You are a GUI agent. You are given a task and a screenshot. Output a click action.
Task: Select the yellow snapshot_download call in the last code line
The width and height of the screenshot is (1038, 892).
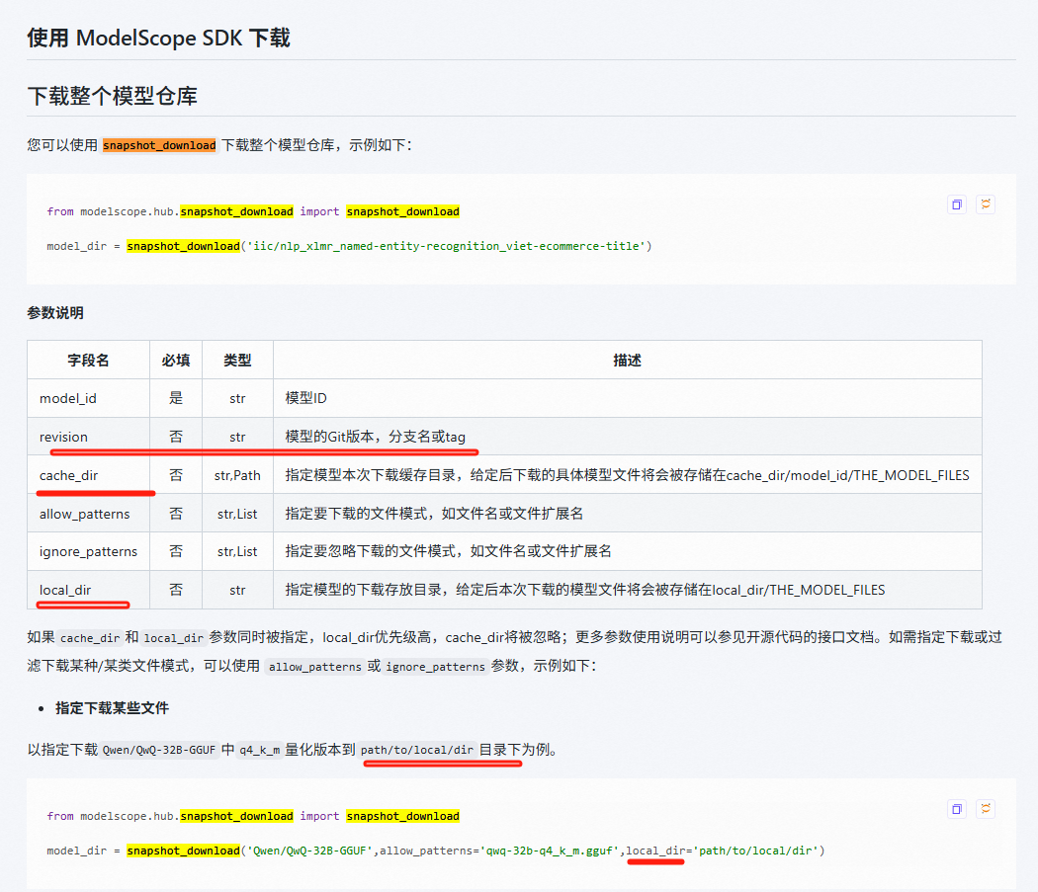pos(183,850)
